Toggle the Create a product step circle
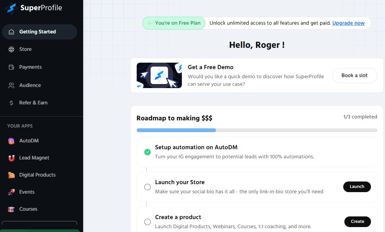 pos(147,222)
